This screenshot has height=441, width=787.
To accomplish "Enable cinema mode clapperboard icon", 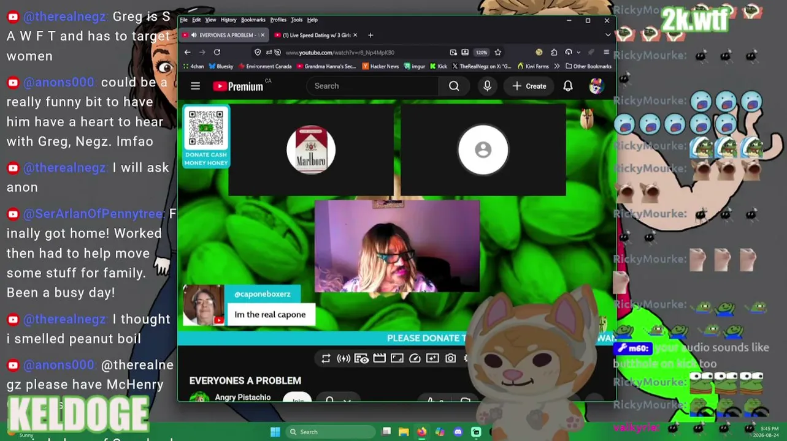I will (379, 358).
